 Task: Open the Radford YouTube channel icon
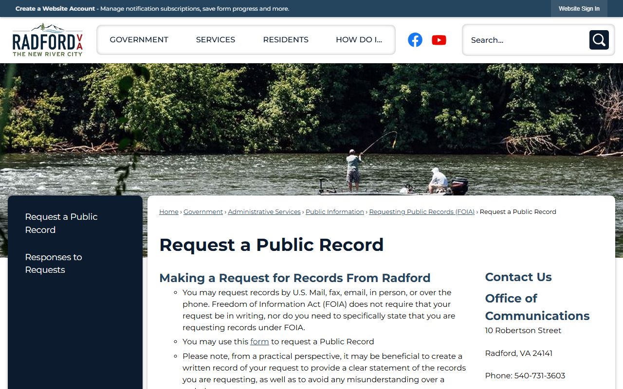pos(439,40)
